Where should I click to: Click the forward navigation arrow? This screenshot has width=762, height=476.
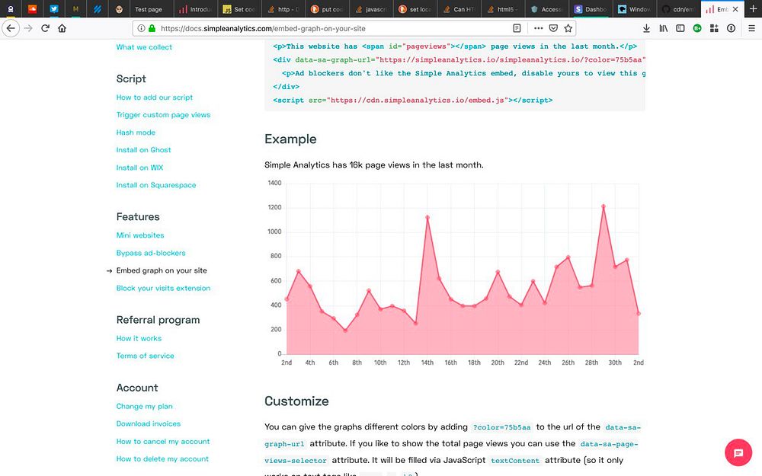click(x=28, y=28)
